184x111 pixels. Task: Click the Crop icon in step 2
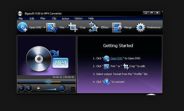(126, 66)
